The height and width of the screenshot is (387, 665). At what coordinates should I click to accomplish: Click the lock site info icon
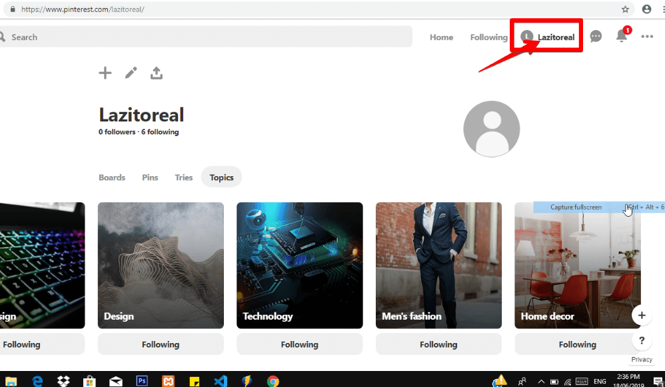pyautogui.click(x=13, y=9)
